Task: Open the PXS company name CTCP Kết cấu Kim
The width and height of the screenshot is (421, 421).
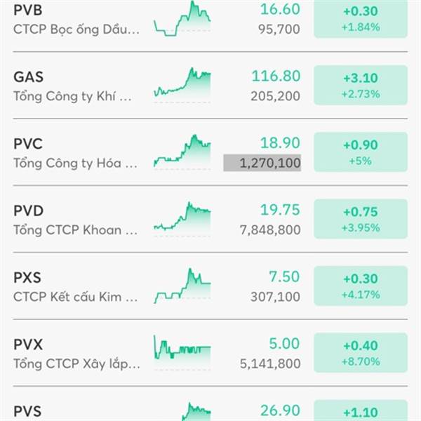Action: pyautogui.click(x=76, y=297)
